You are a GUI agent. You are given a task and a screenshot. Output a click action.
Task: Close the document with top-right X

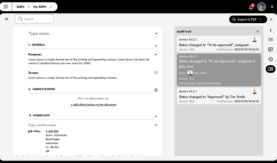(271, 19)
